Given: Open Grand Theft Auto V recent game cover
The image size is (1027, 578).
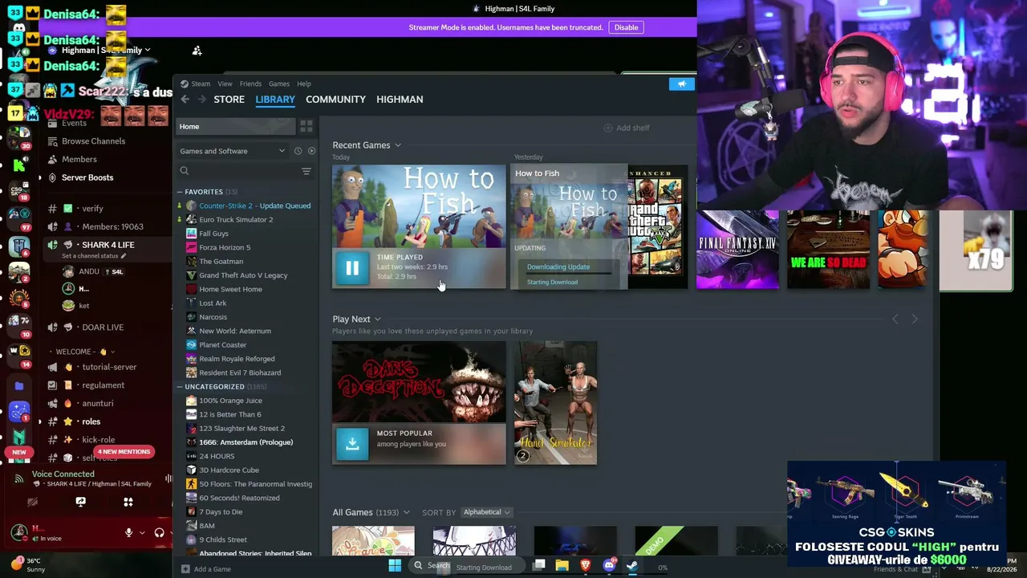Looking at the screenshot, I should click(658, 226).
